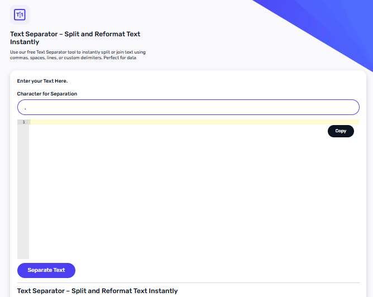Screen dimensions: 373x297
Task: Click the black Copy button
Action: click(x=341, y=131)
